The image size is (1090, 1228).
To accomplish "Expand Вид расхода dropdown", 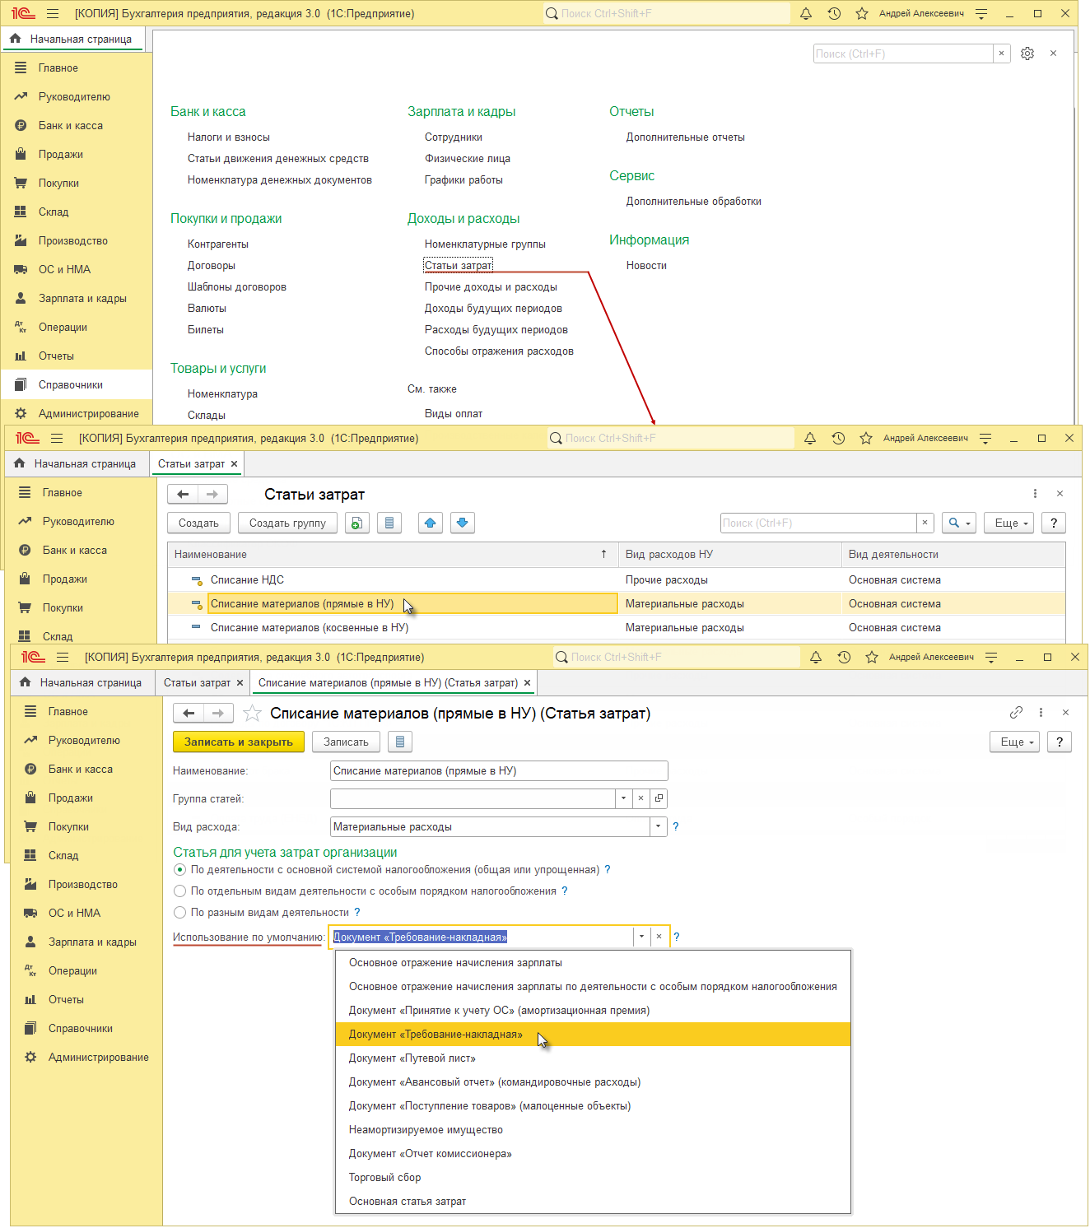I will pos(658,826).
